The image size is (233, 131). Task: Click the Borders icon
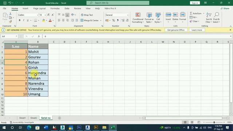pos(36,20)
